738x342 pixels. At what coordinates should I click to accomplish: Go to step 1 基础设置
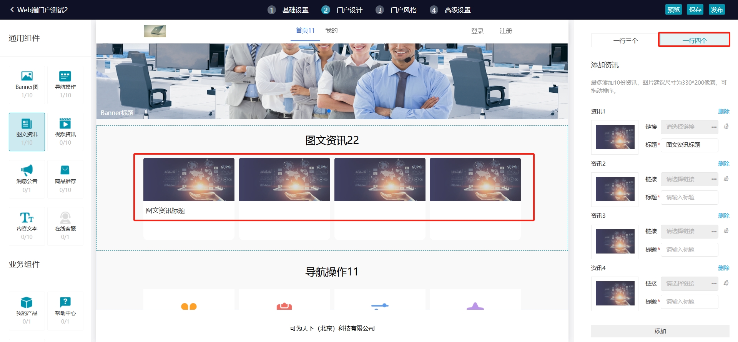tap(288, 10)
